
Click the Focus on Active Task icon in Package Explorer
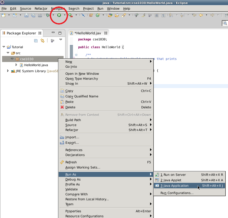pos(52,41)
